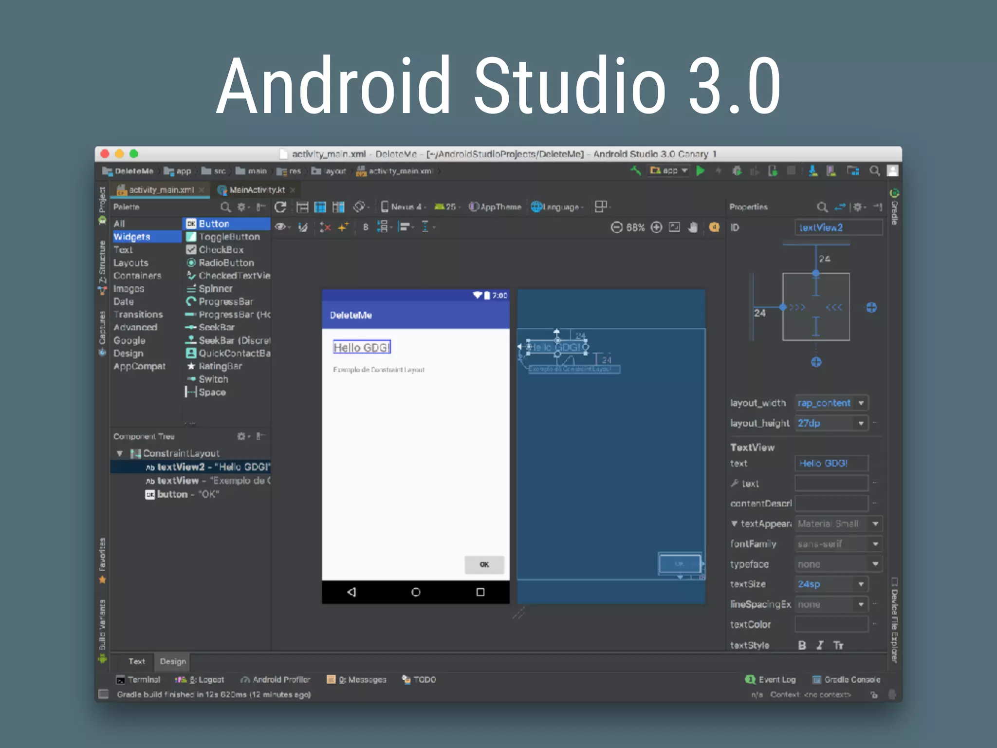Open the Gradle Console tool window
Viewport: 997px width, 748px height.
click(846, 680)
